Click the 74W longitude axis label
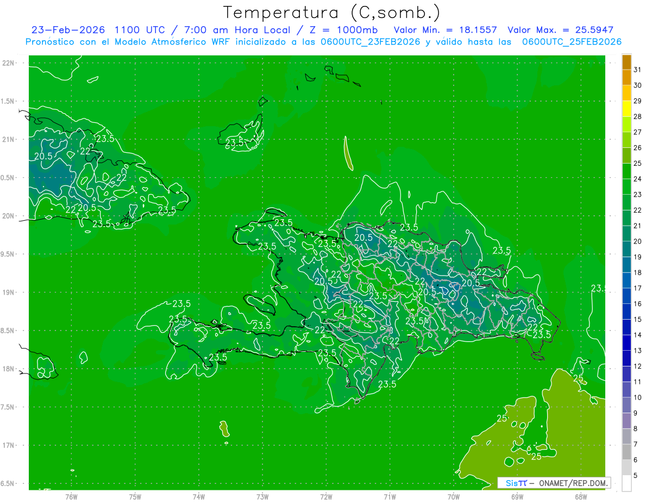Viewport: 652px width, 504px height. [199, 496]
